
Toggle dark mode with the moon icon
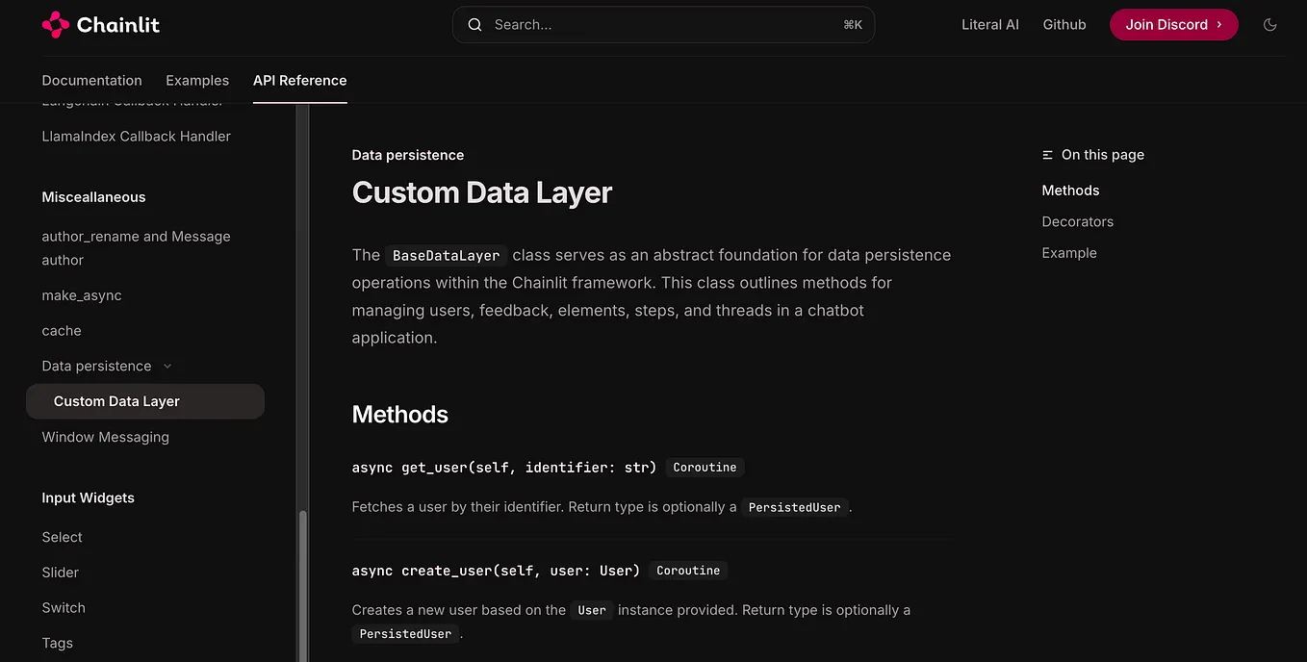[1269, 24]
